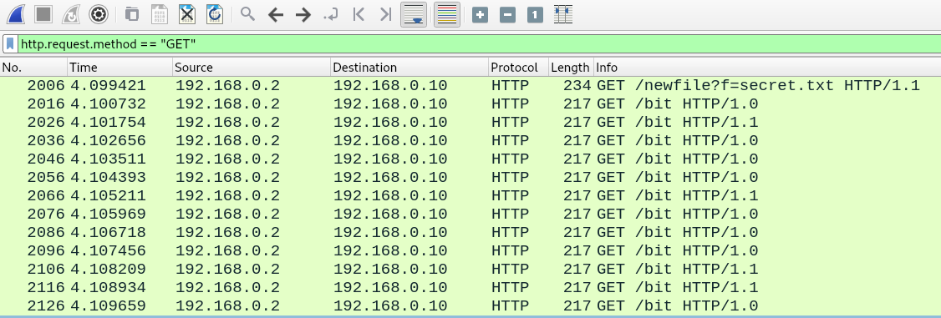
Task: Zoom out the packet list text
Action: tap(508, 14)
